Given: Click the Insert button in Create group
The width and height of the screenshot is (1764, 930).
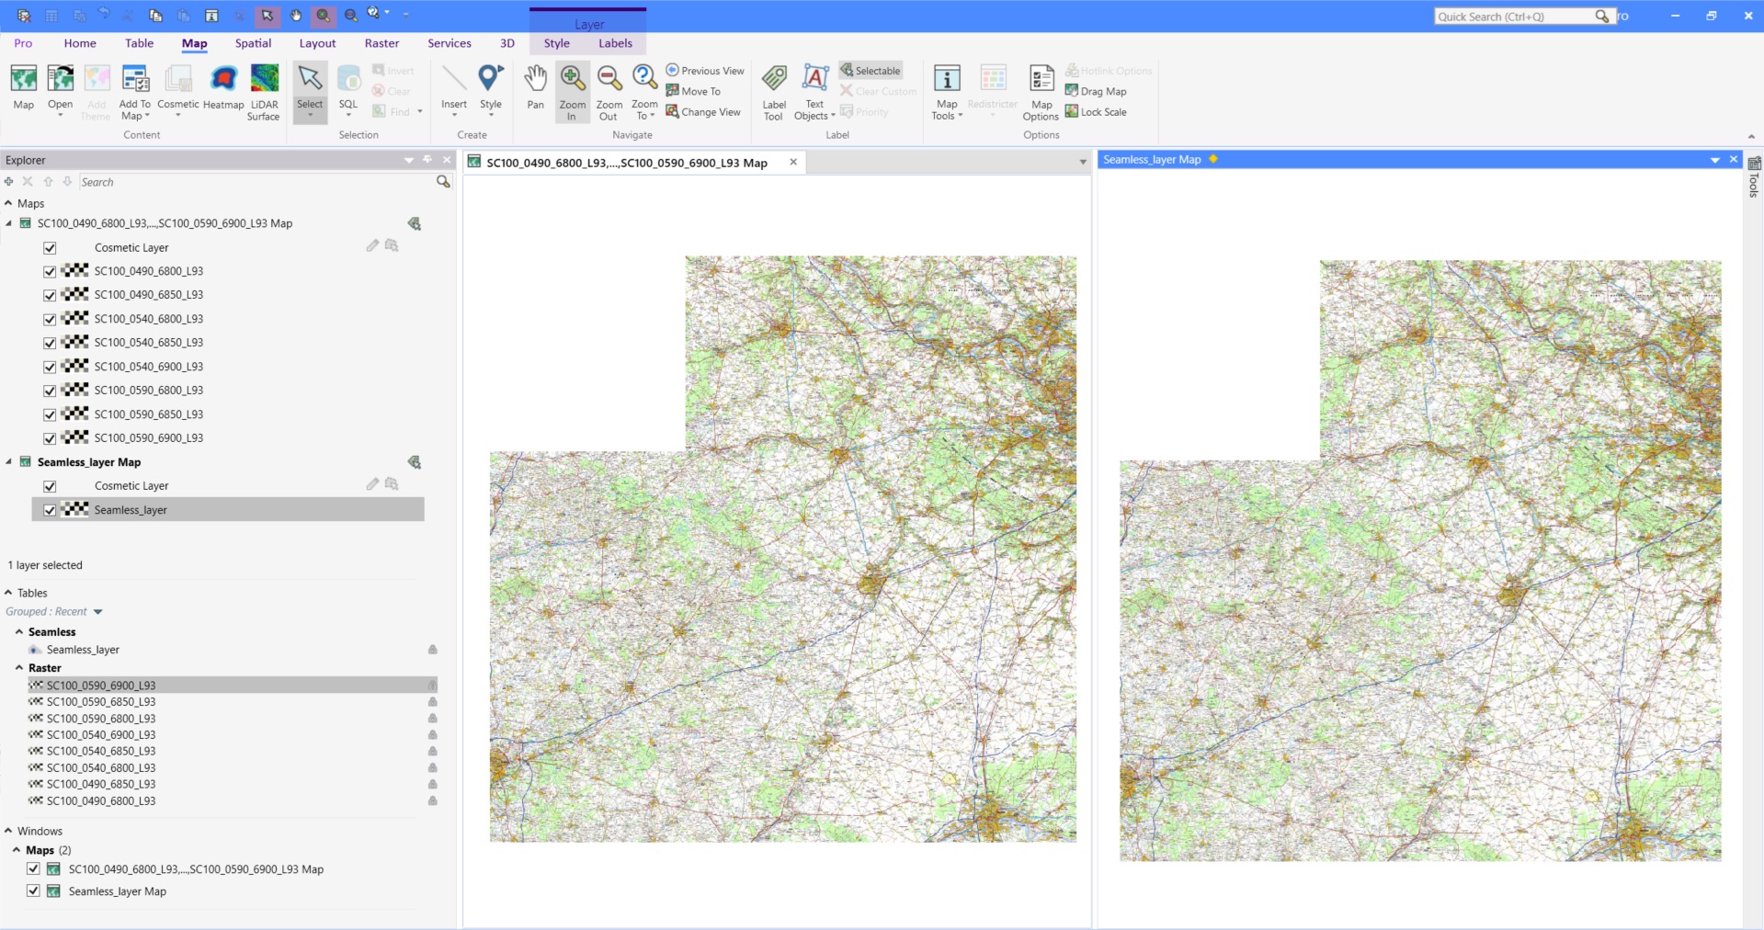Looking at the screenshot, I should [454, 90].
